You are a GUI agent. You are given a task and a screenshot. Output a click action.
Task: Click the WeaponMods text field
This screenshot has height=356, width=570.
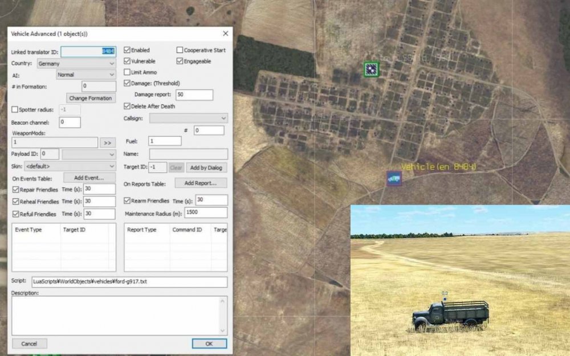(55, 142)
